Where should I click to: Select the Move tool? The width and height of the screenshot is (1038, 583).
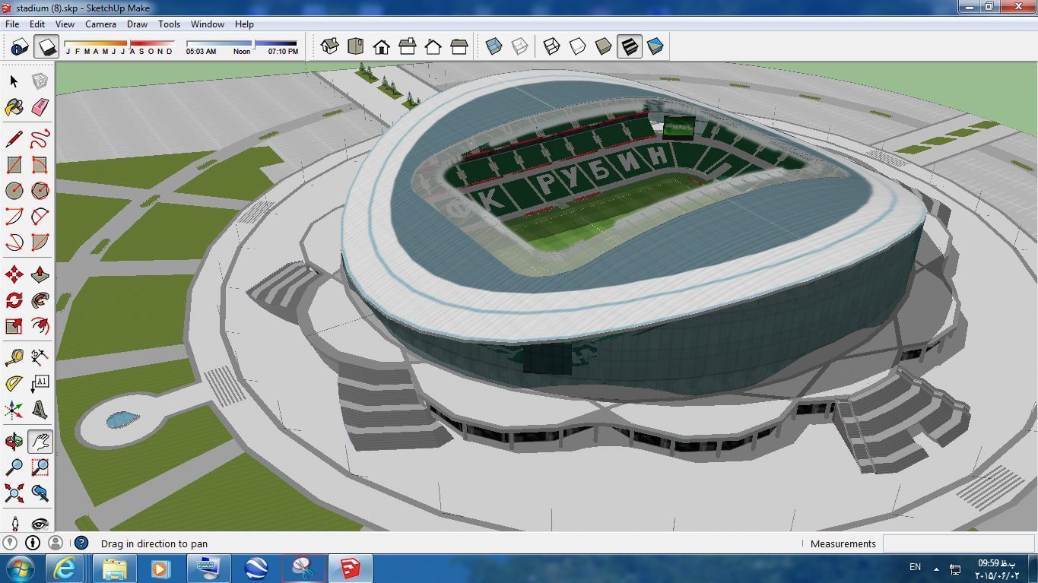click(14, 274)
